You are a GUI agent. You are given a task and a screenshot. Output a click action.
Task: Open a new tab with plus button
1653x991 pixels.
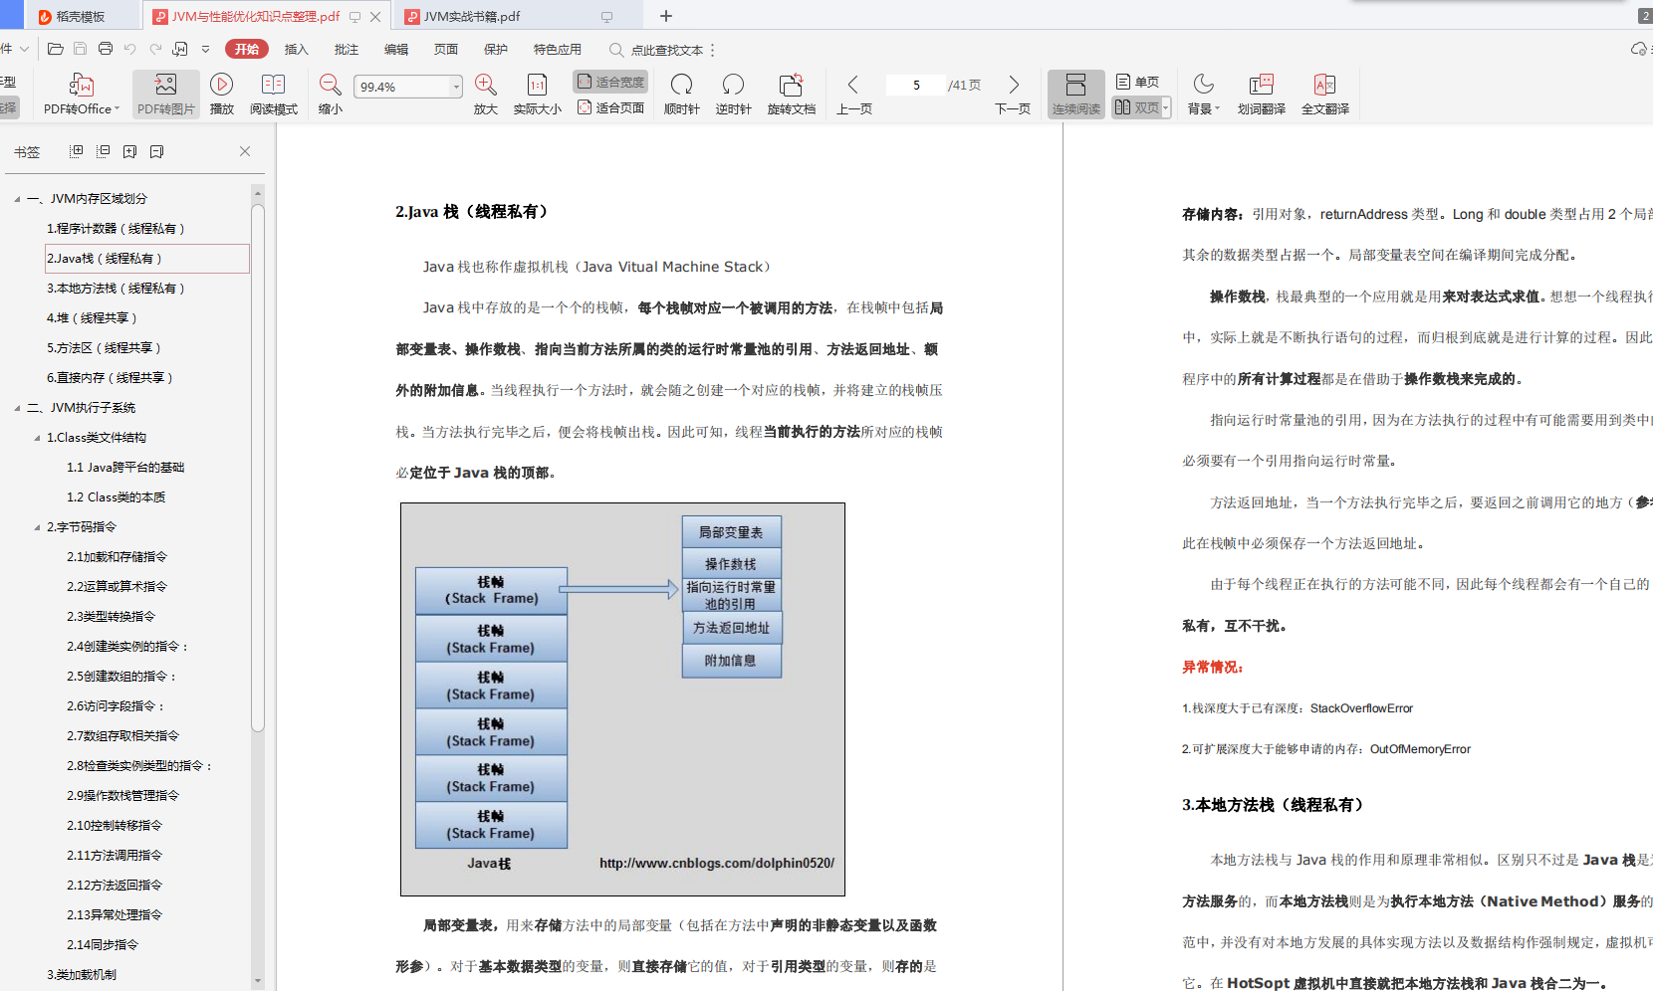pos(666,16)
